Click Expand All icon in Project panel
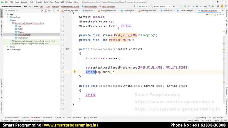 46,11
